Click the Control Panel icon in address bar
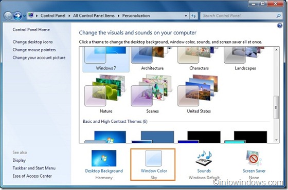The height and width of the screenshot is (190, 288). pyautogui.click(x=31, y=15)
